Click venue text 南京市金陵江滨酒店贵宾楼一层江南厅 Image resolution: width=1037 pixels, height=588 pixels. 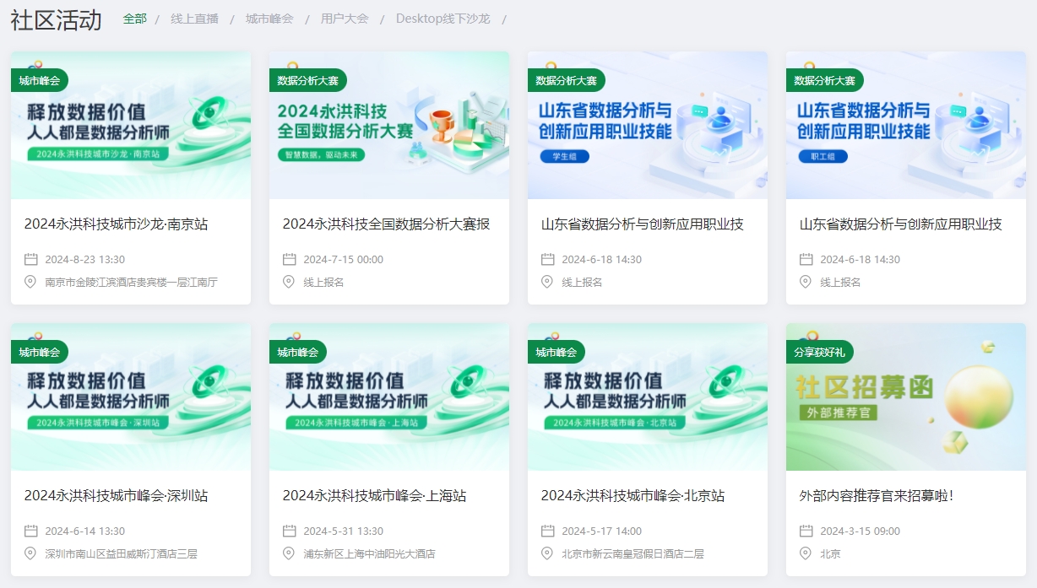coord(132,283)
